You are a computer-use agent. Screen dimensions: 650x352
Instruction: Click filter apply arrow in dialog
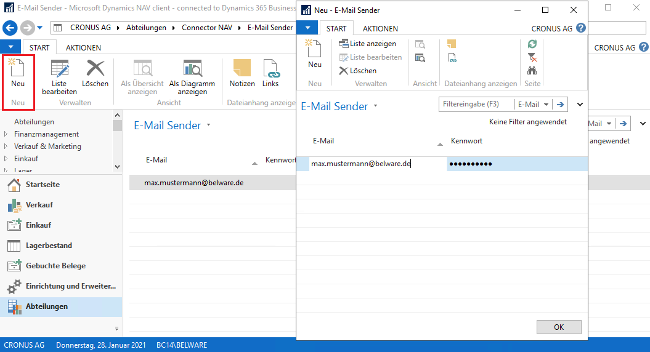point(561,105)
